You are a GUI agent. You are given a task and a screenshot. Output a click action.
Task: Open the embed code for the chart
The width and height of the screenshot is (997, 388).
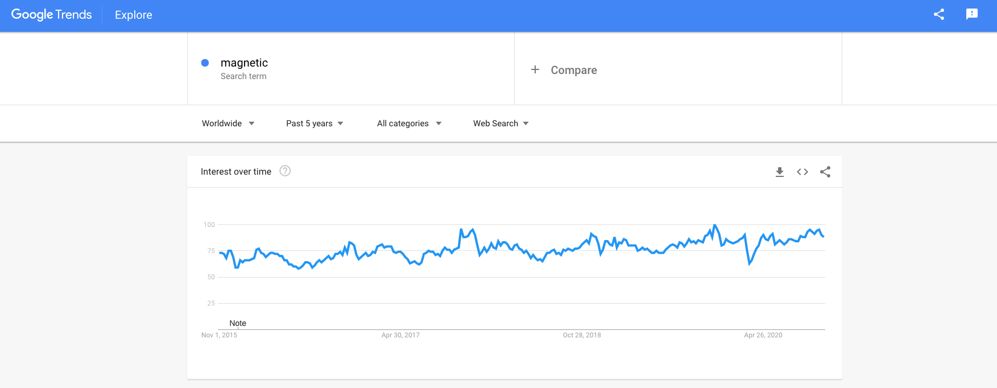(x=802, y=171)
